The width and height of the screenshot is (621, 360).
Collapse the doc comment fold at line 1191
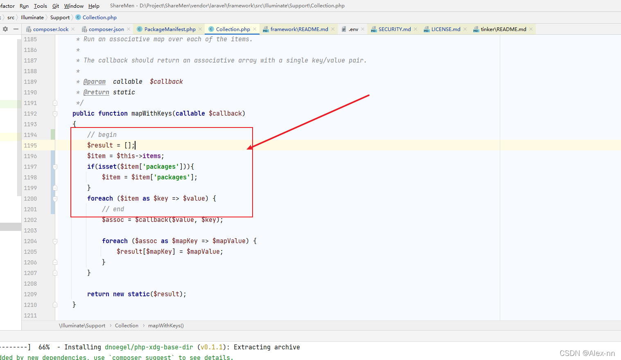tap(55, 103)
